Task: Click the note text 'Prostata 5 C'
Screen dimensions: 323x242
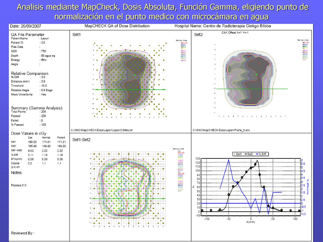Action: (19, 185)
